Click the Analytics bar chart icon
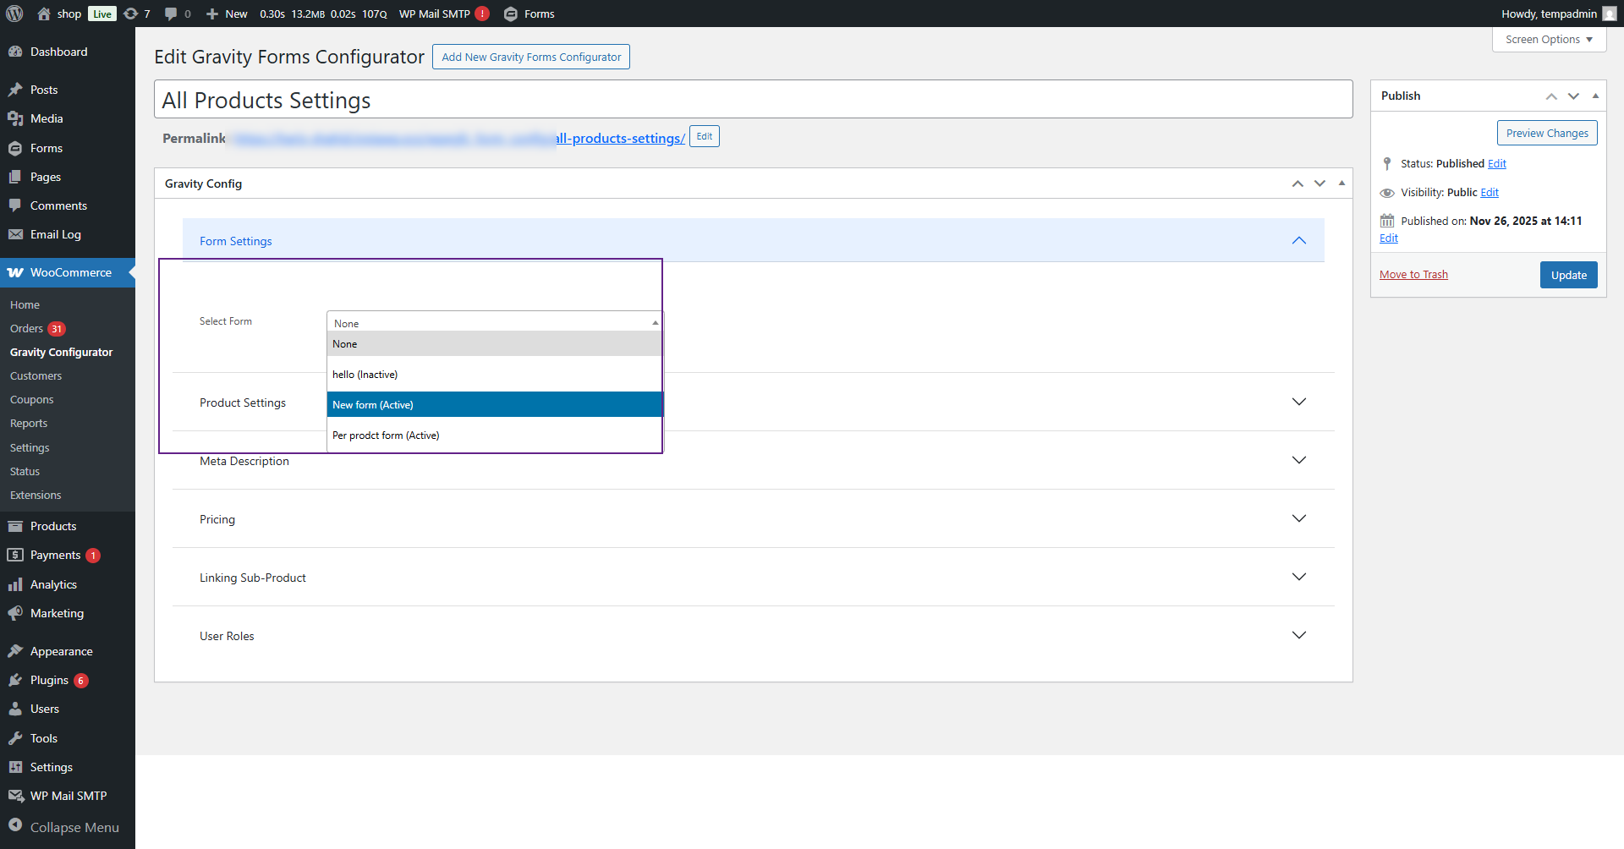 tap(15, 584)
